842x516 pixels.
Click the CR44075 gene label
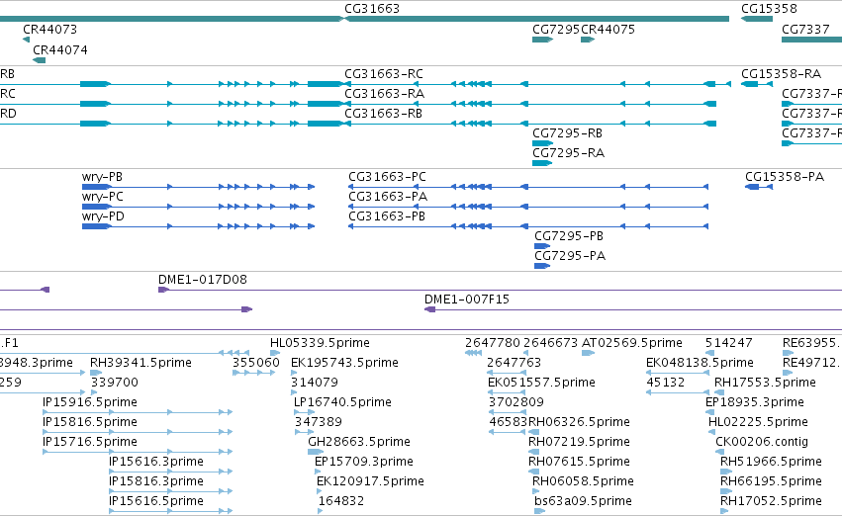(x=608, y=29)
